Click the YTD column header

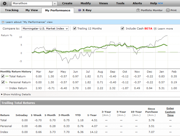(78, 115)
